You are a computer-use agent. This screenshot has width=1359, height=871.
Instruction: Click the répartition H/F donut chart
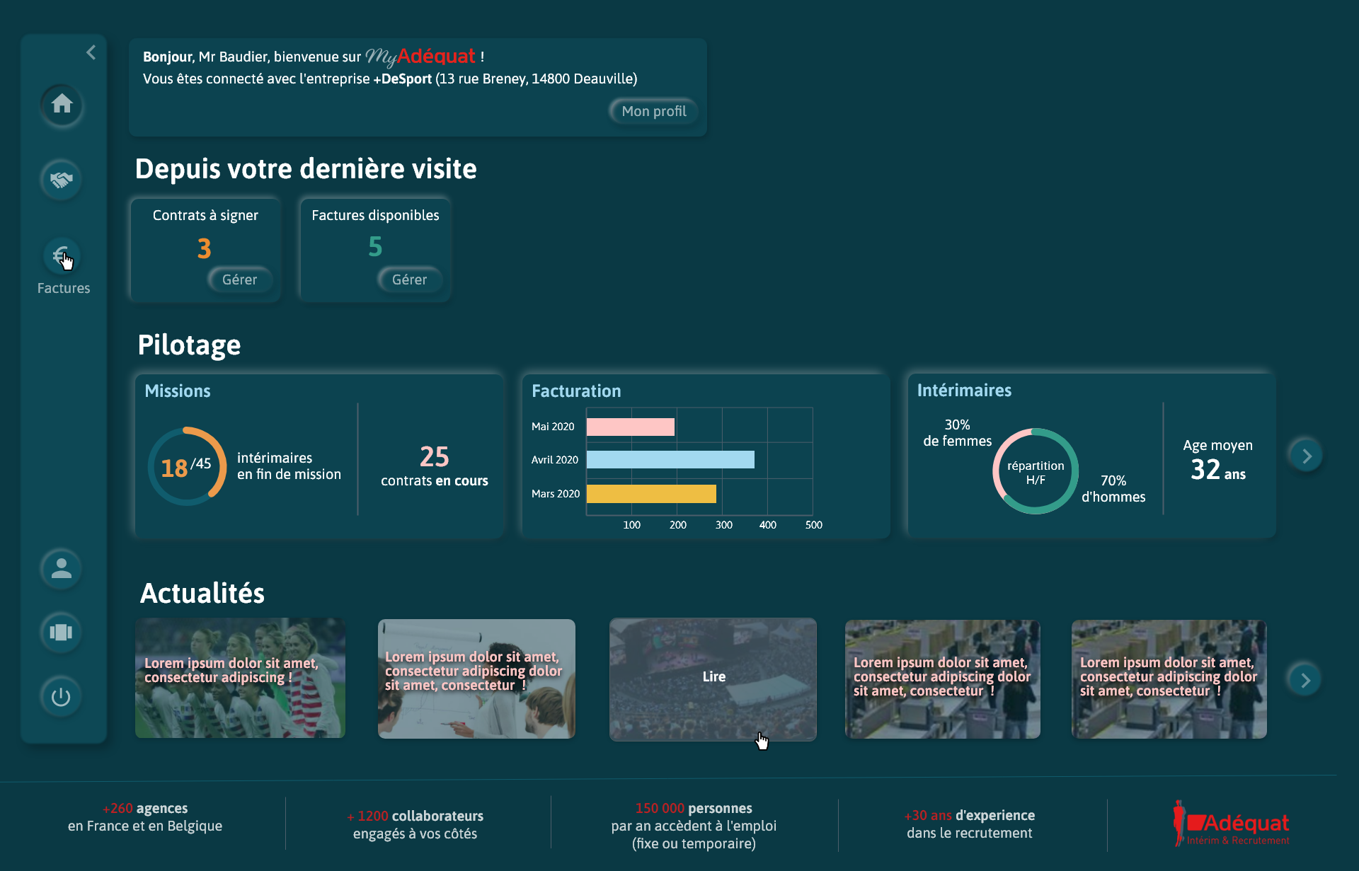pyautogui.click(x=1035, y=471)
